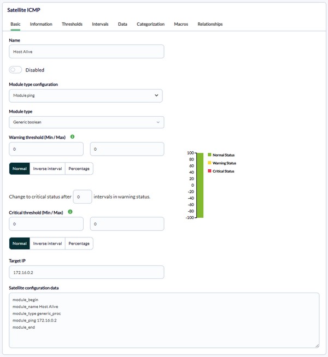
Task: Click the green threshold bar graph
Action: [x=200, y=186]
